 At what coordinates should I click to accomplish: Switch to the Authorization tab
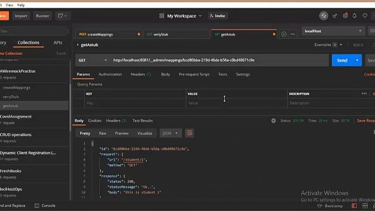coord(110,74)
